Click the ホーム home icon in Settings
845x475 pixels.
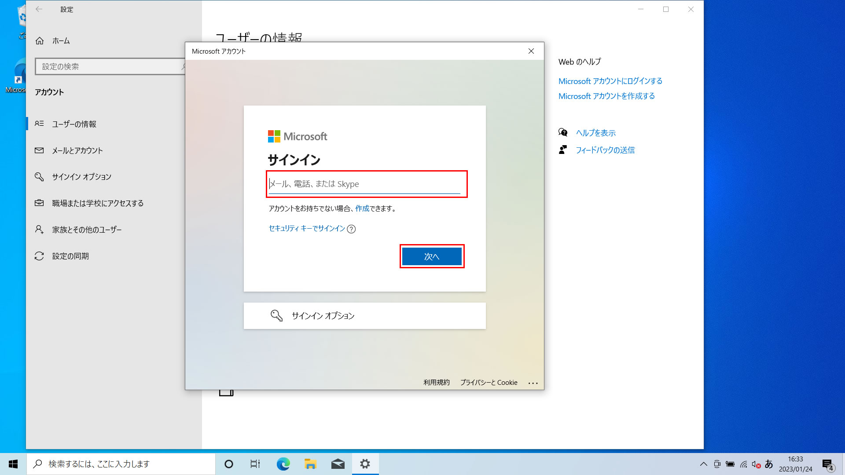[40, 41]
